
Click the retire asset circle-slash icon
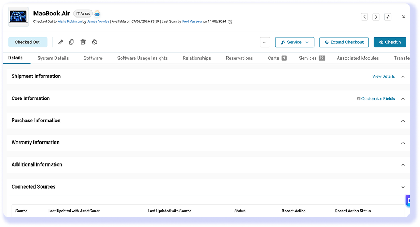pos(94,42)
